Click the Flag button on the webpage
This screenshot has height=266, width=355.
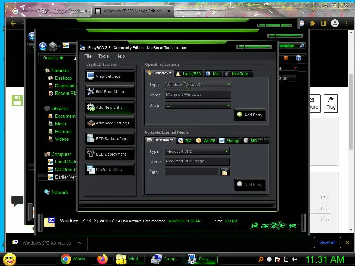point(331,103)
